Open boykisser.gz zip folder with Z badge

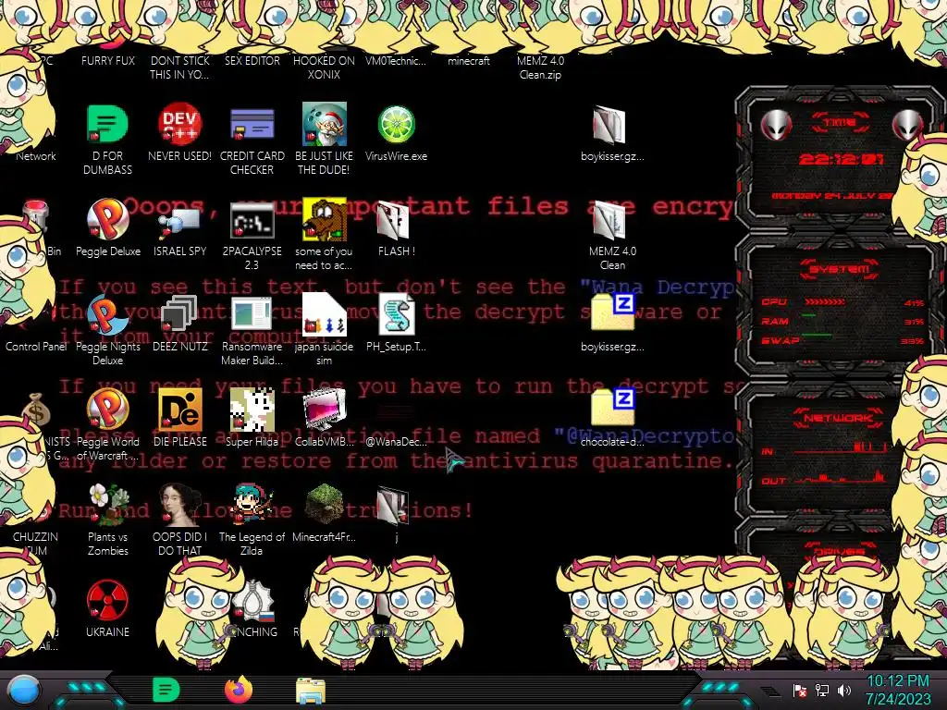tap(612, 312)
